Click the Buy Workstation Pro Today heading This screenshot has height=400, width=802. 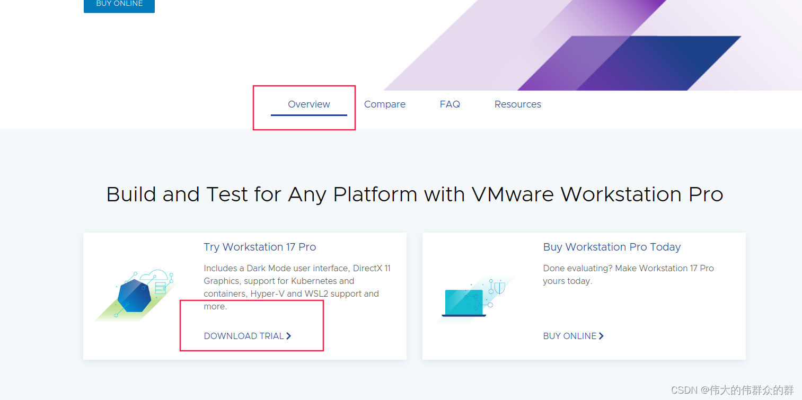point(612,247)
